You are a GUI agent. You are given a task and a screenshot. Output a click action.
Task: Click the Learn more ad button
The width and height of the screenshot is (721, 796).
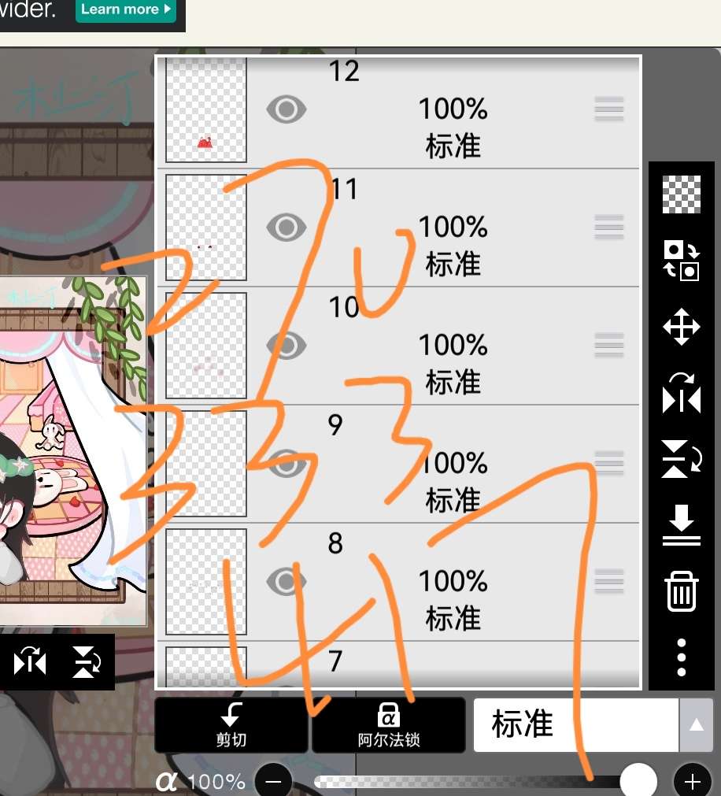[126, 9]
